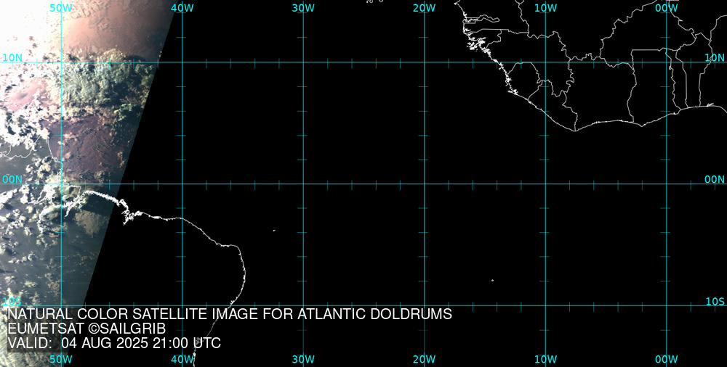Viewport: 727px width, 367px height.
Task: Click the 50W label along the top edge
Action: (x=61, y=8)
